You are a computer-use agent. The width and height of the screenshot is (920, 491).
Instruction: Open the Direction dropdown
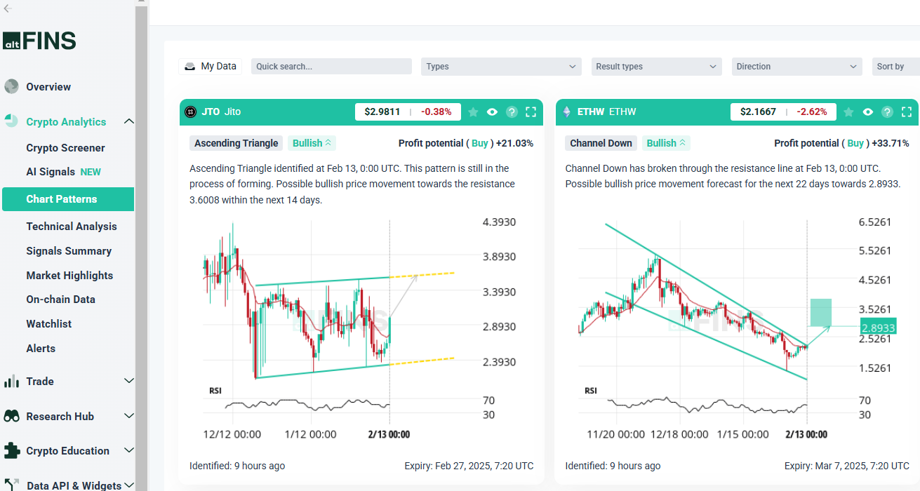coord(796,67)
